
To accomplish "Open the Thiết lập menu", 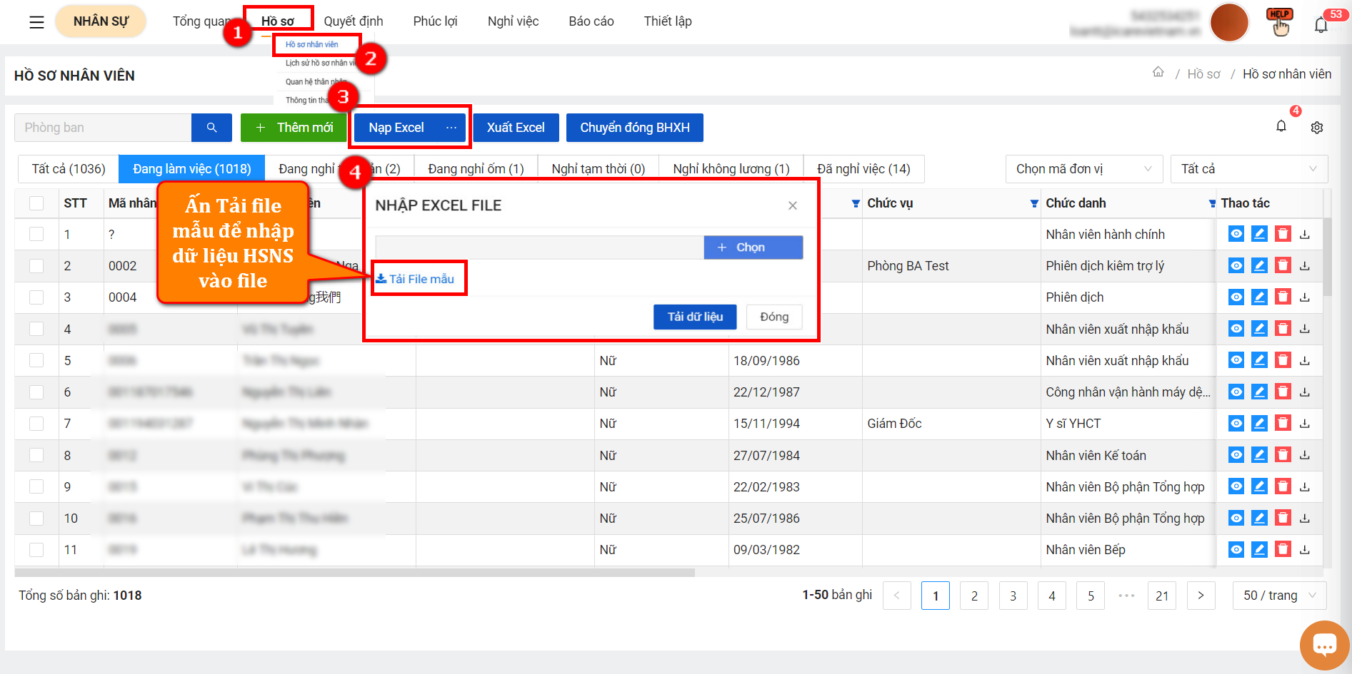I will (x=668, y=21).
